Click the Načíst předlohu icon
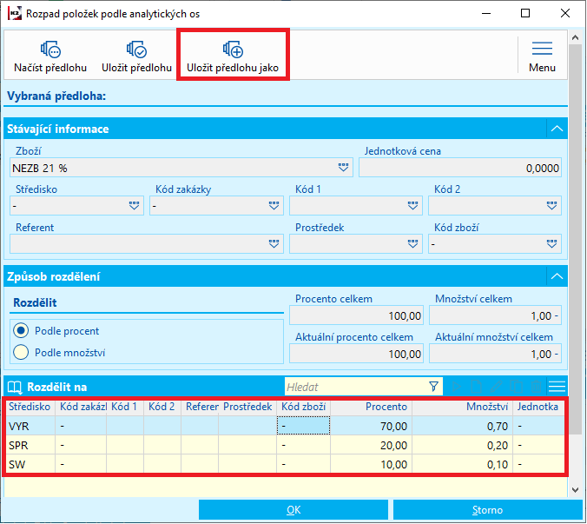 [50, 49]
